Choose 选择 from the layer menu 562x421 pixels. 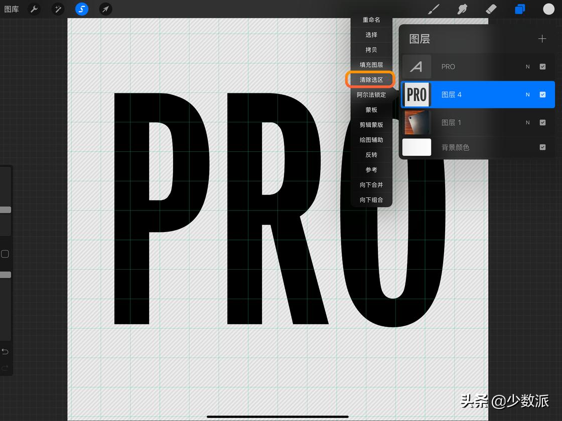click(x=371, y=35)
